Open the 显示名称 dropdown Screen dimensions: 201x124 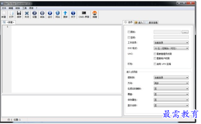(x=171, y=106)
